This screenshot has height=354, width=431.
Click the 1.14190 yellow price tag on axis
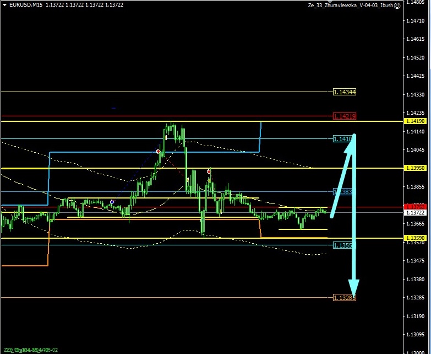pos(415,121)
